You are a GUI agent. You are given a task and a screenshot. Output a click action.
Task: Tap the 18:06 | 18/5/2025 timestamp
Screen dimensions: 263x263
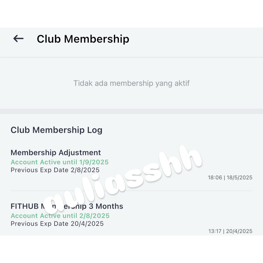click(230, 177)
